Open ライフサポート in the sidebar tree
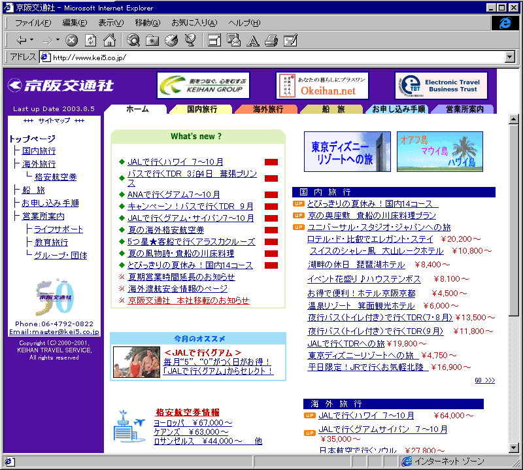The width and height of the screenshot is (523, 470). (58, 229)
